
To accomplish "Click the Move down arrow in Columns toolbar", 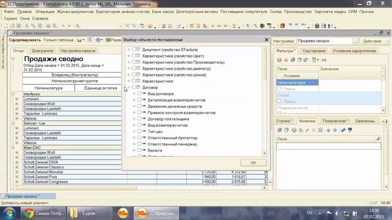I will point(335,130).
